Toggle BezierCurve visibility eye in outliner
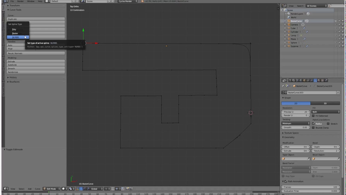 pyautogui.click(x=336, y=21)
